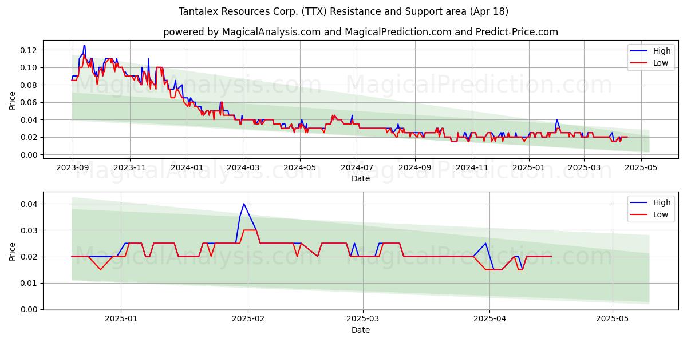Click the '0.06' tick label on top y-axis
The height and width of the screenshot is (343, 687).
click(29, 103)
